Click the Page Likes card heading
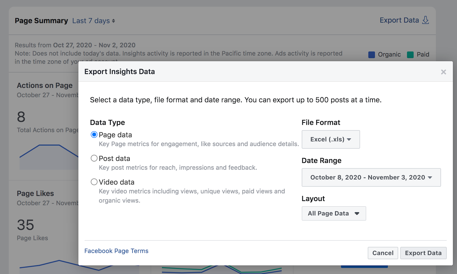Screen dimensions: 457x274 click(35, 194)
